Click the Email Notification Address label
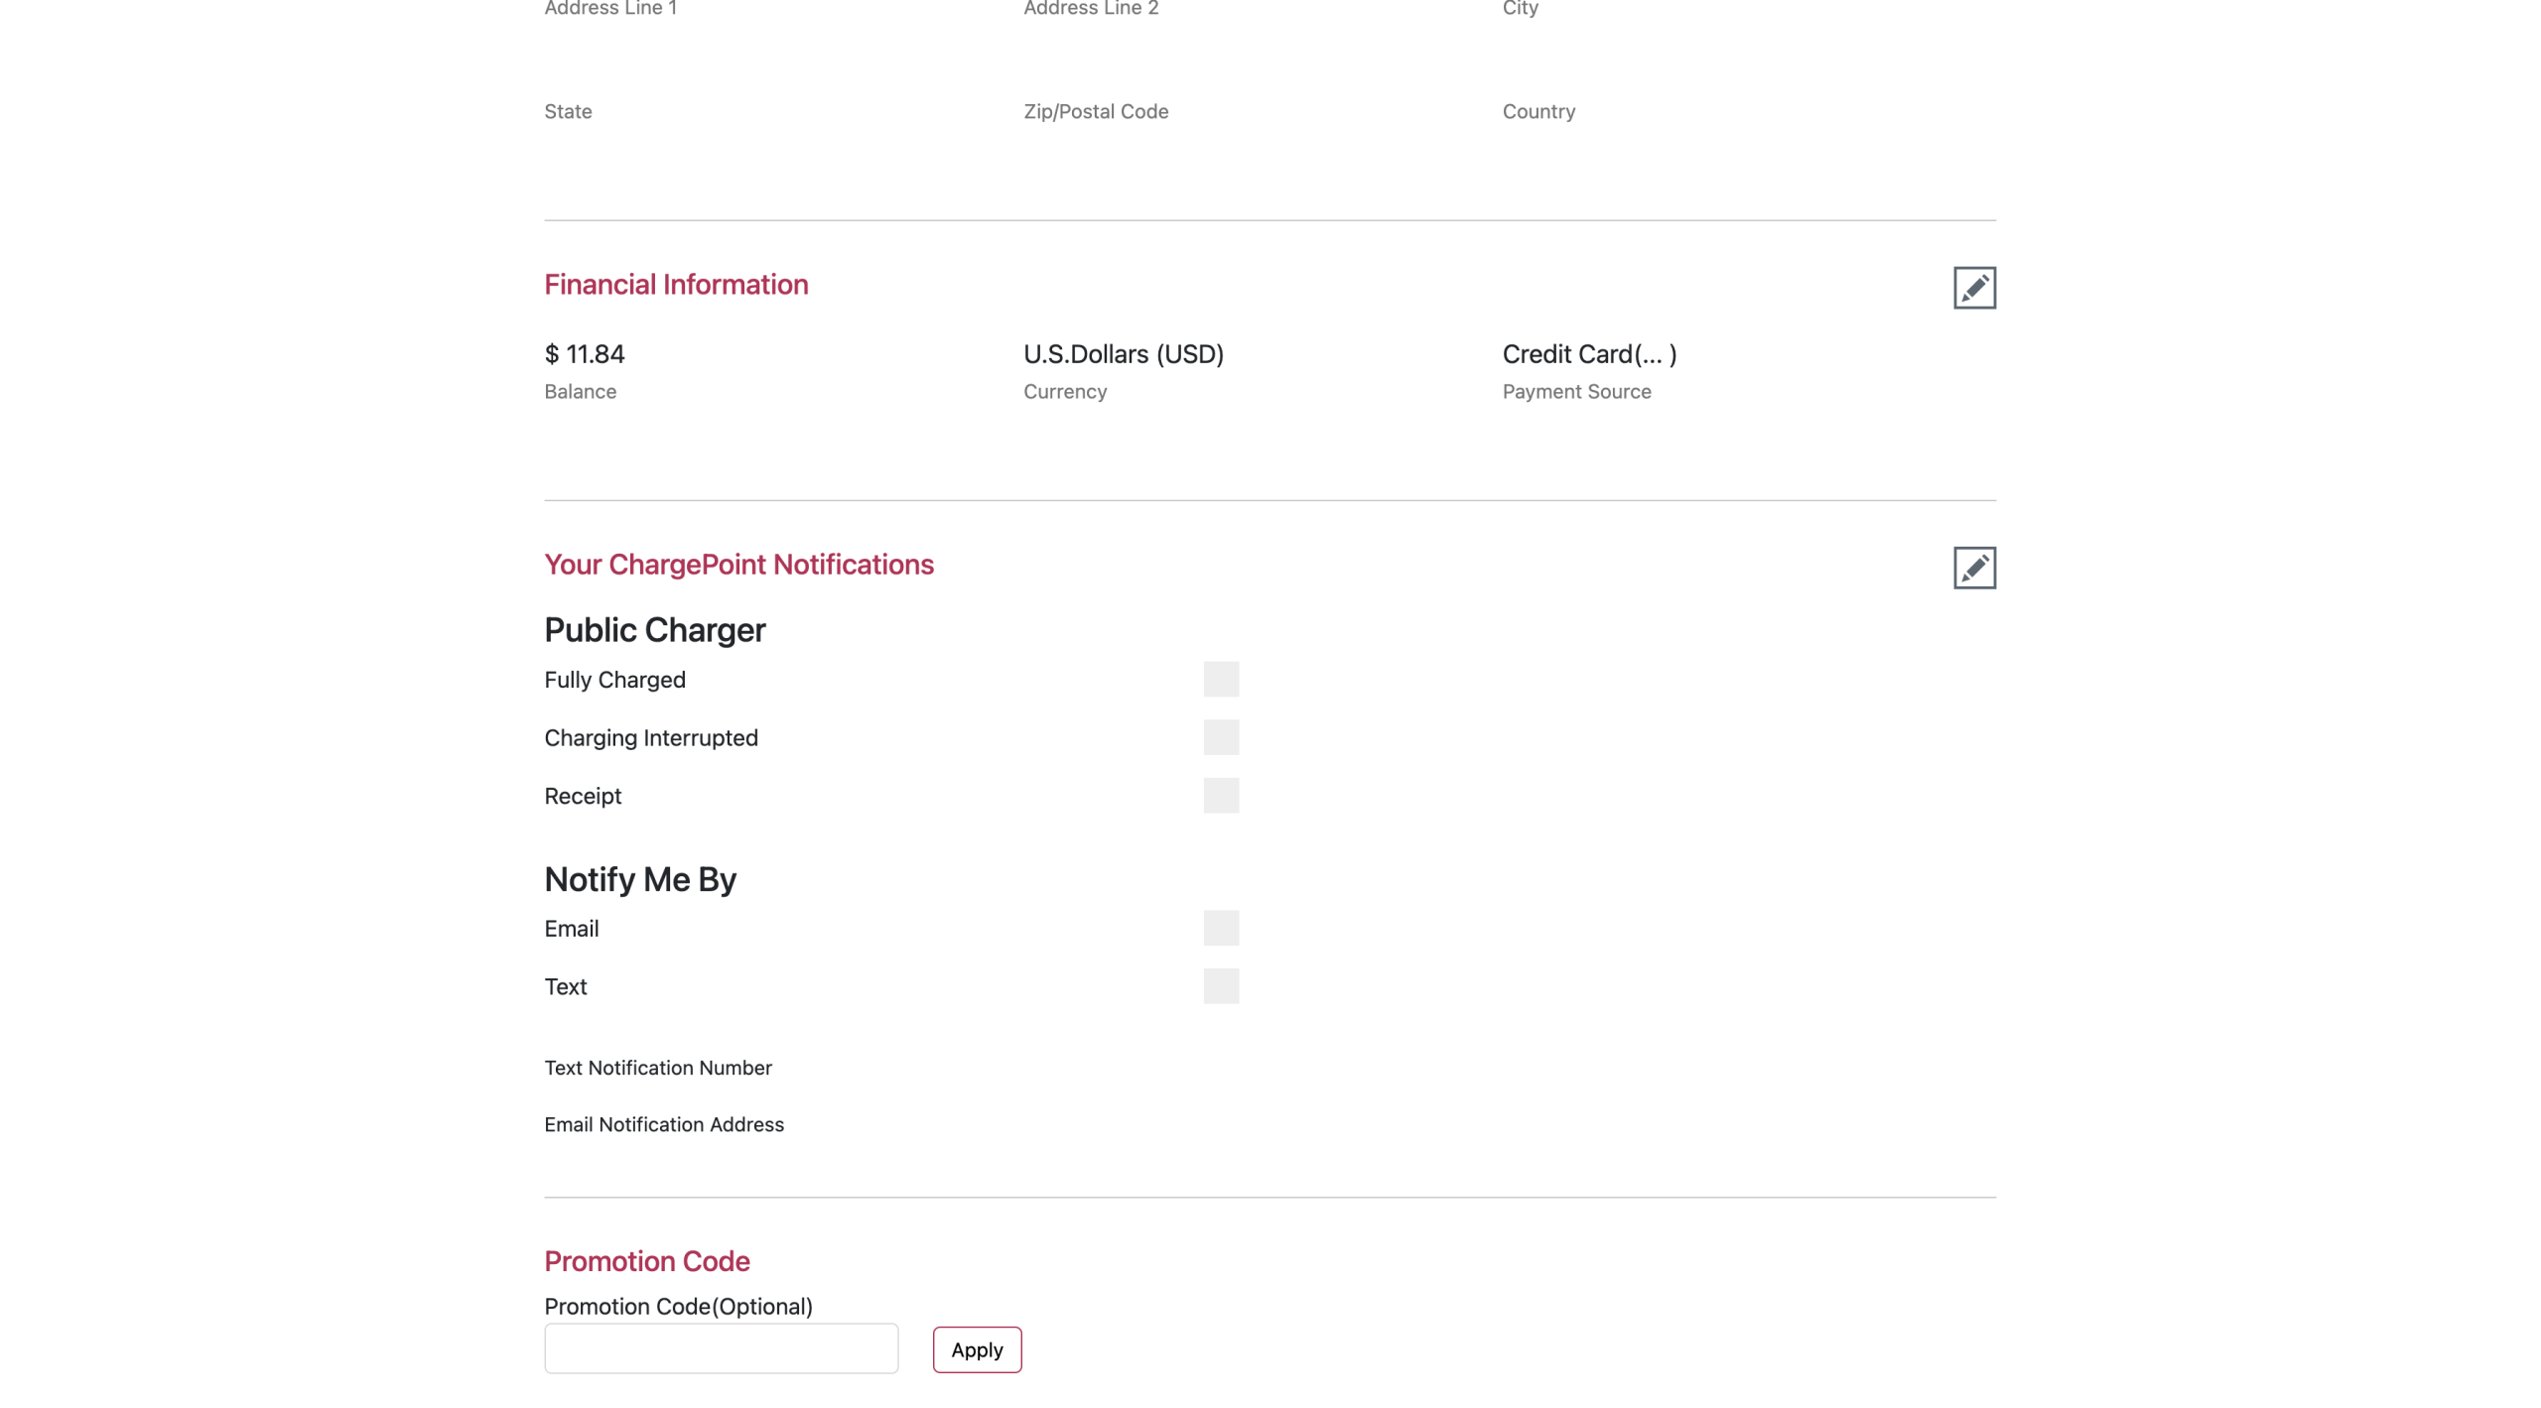The width and height of the screenshot is (2541, 1408). [663, 1124]
